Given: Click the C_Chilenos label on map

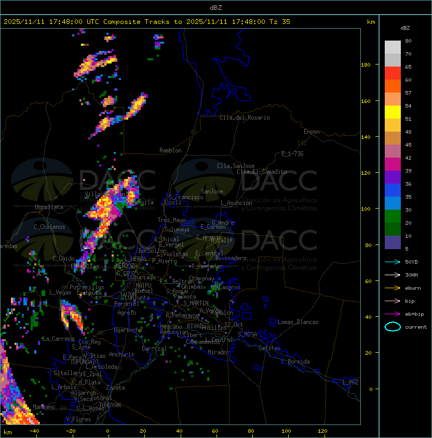Looking at the screenshot, I should click(x=49, y=226).
